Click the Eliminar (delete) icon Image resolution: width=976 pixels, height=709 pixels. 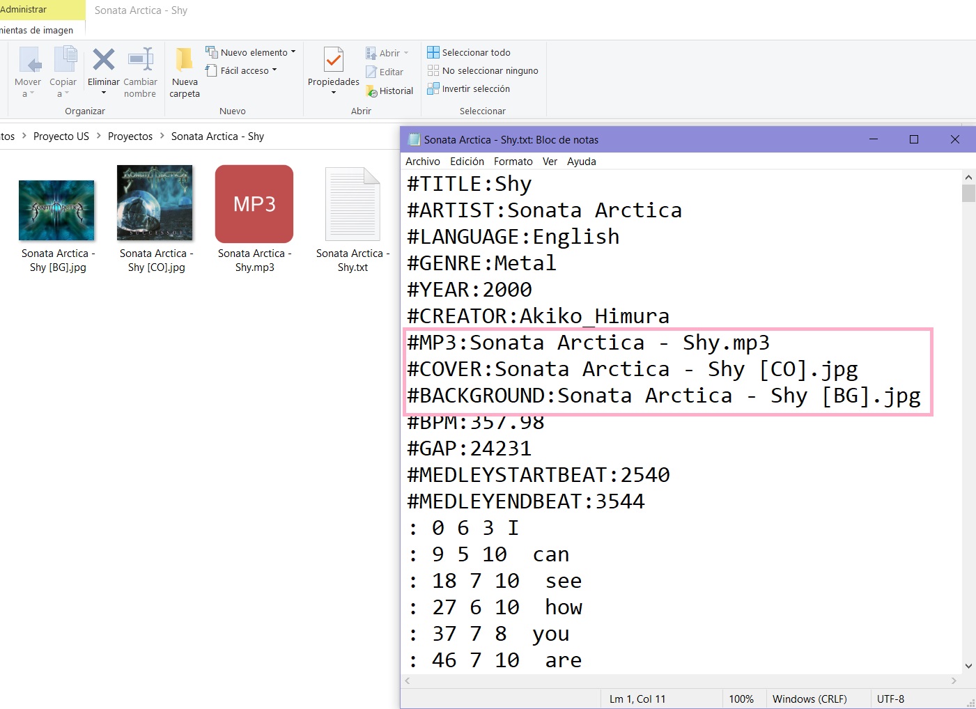pos(103,61)
